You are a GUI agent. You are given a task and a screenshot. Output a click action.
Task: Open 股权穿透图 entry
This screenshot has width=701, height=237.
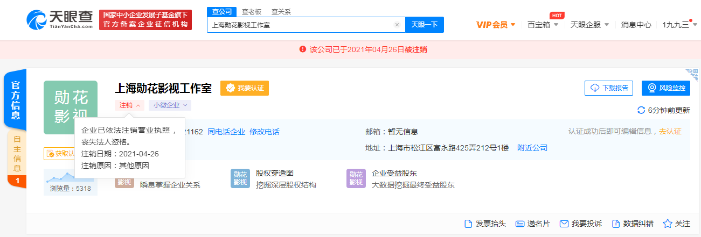coord(275,174)
